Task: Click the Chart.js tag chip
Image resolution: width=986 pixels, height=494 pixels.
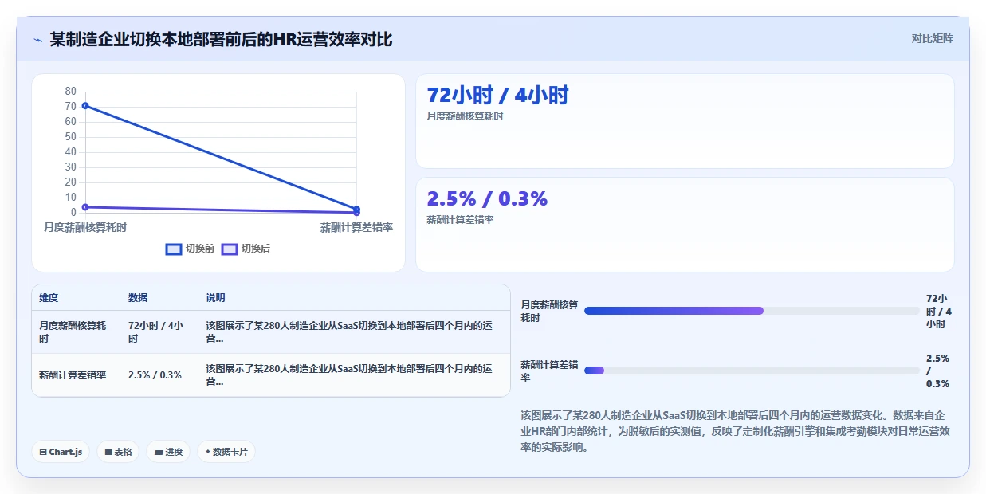Action: point(61,452)
